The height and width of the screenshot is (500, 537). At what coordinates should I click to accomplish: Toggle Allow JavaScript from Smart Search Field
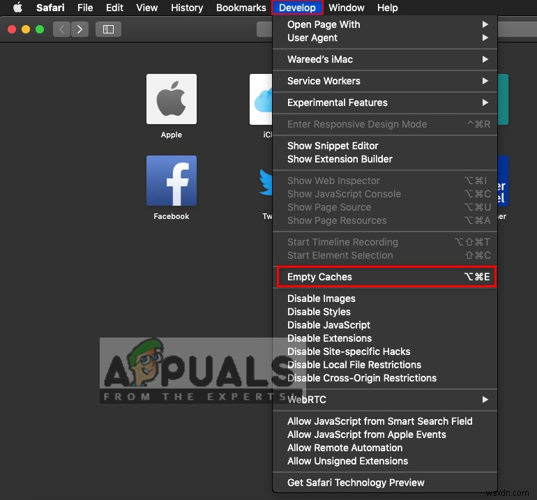[x=385, y=421]
